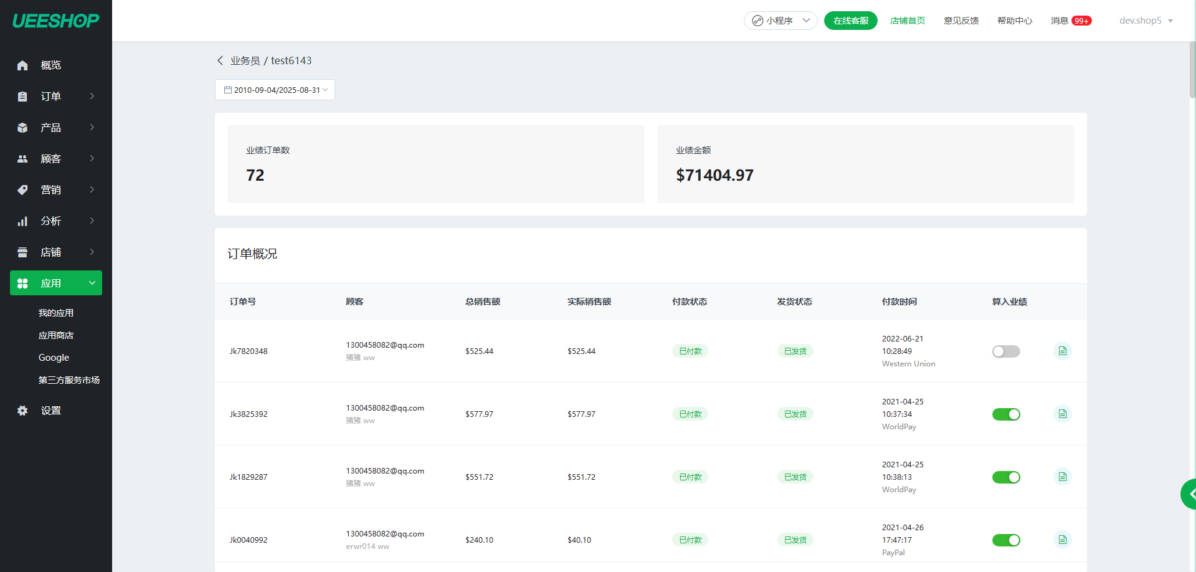The height and width of the screenshot is (572, 1196).
Task: Open order detail icon for Jk3825392
Action: click(1062, 414)
